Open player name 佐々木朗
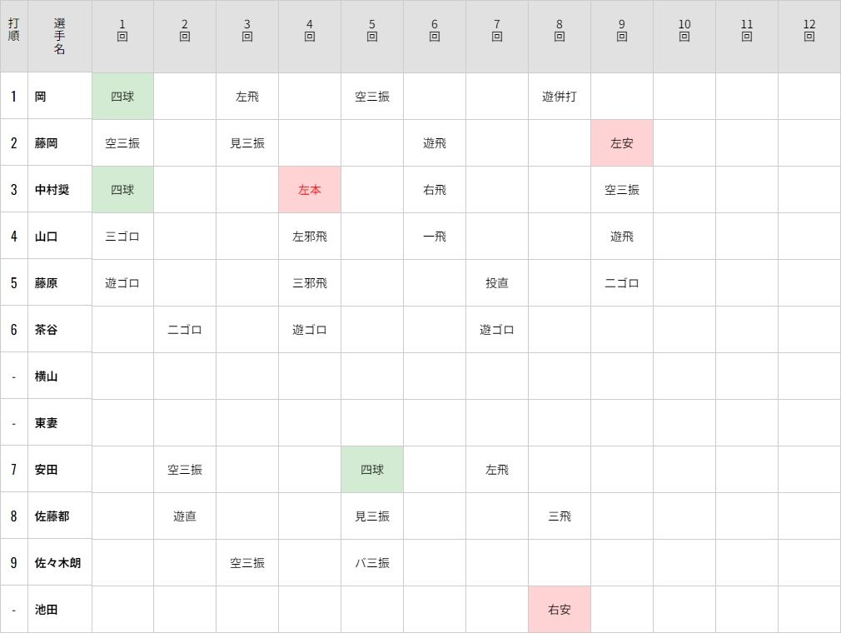Viewport: 841px width, 633px height. click(x=57, y=563)
